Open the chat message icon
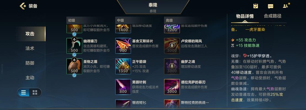Screen dimensions: 306x110 [x=270, y=6]
